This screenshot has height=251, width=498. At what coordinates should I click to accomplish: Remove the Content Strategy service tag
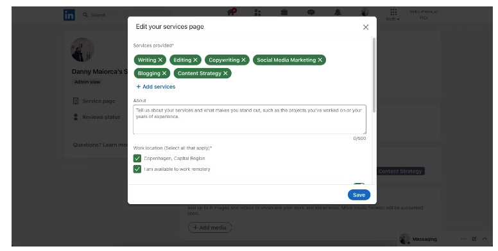point(225,73)
